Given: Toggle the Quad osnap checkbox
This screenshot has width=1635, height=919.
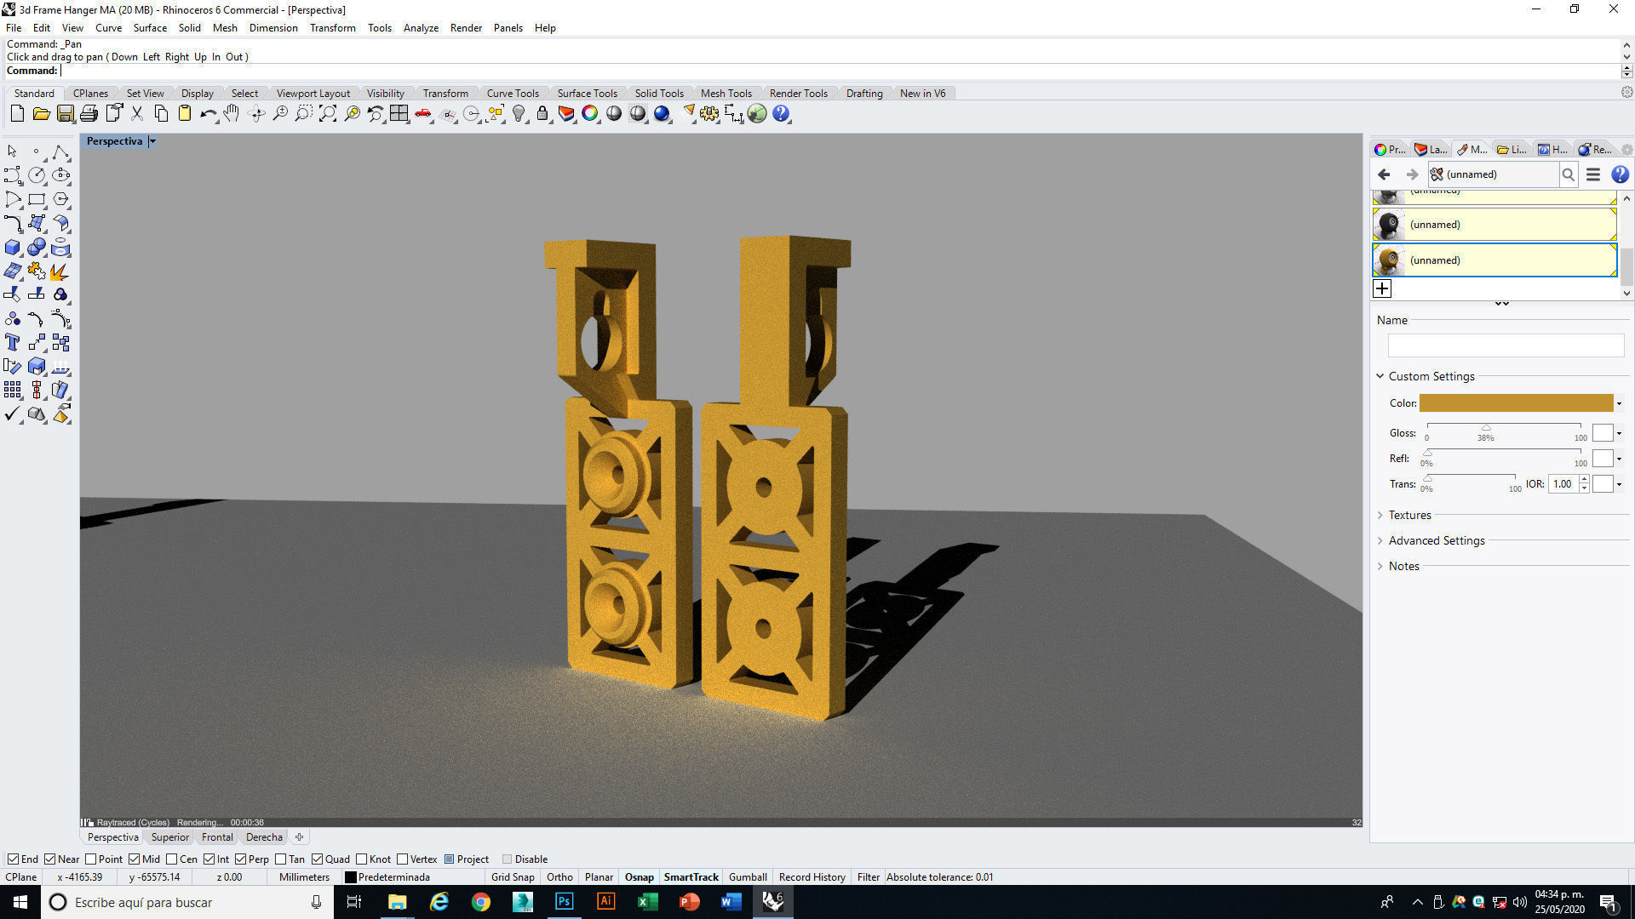Looking at the screenshot, I should coord(317,859).
